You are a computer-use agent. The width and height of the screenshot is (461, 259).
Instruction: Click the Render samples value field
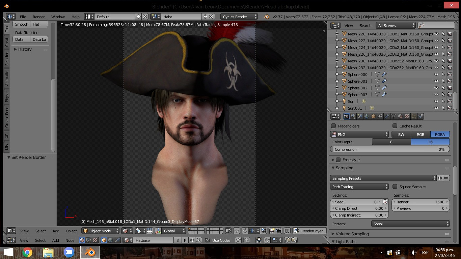[x=421, y=202]
